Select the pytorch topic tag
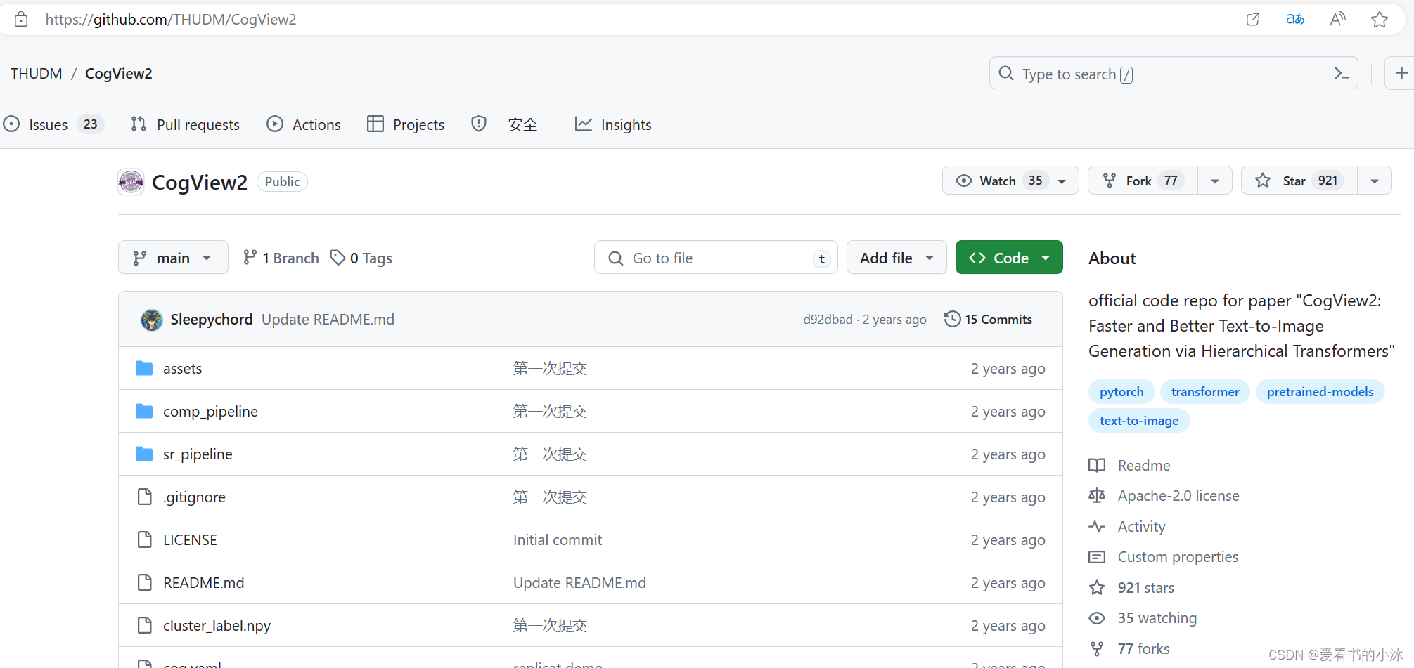Screen dimensions: 1414x668 click(x=1121, y=392)
